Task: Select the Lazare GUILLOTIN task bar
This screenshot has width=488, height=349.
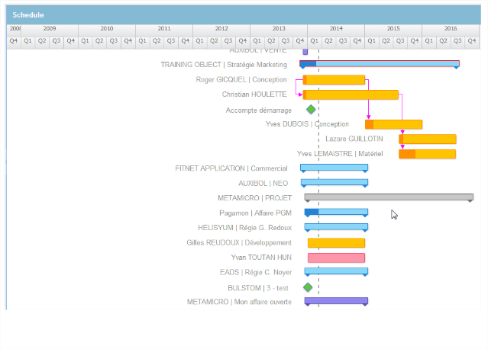Action: [x=428, y=139]
